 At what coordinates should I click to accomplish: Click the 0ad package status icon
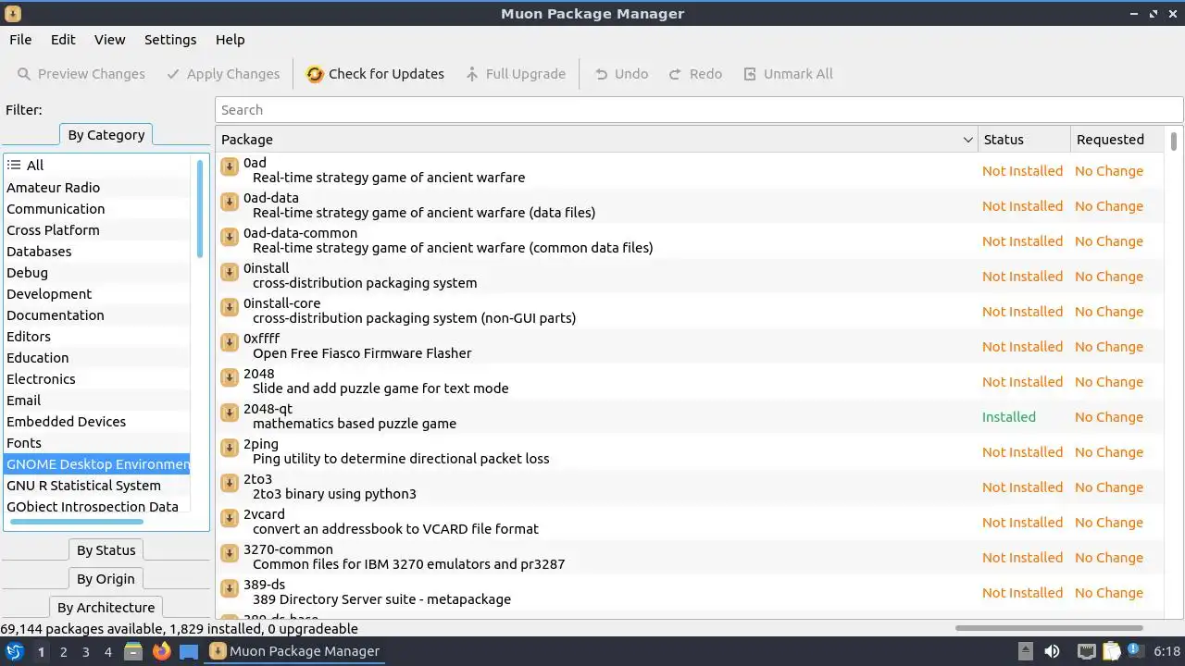(230, 166)
